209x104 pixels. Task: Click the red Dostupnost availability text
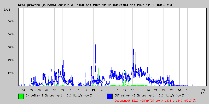coord(155,100)
